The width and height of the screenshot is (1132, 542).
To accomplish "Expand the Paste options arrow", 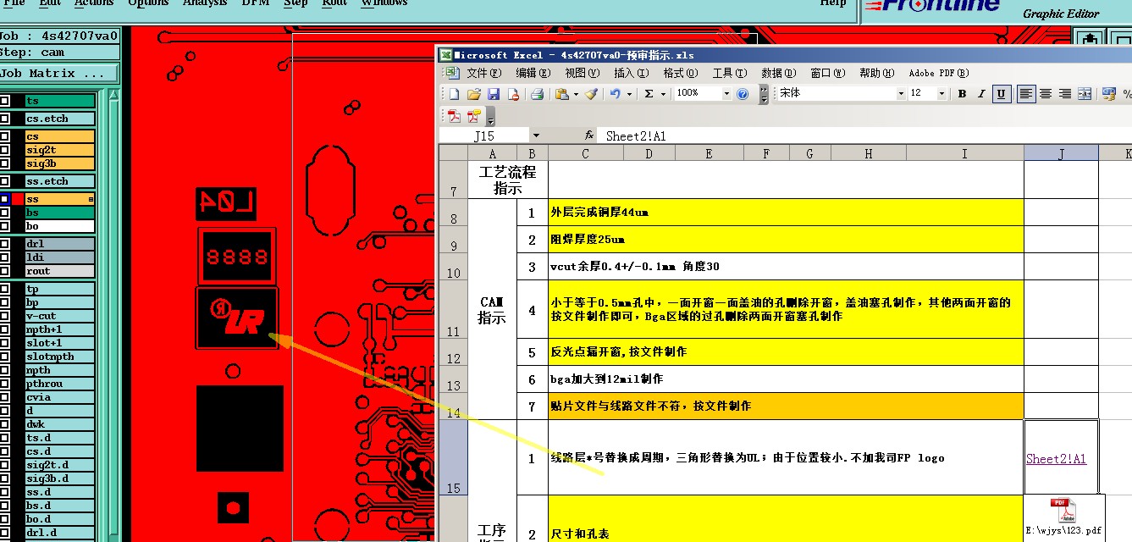I will click(x=576, y=94).
